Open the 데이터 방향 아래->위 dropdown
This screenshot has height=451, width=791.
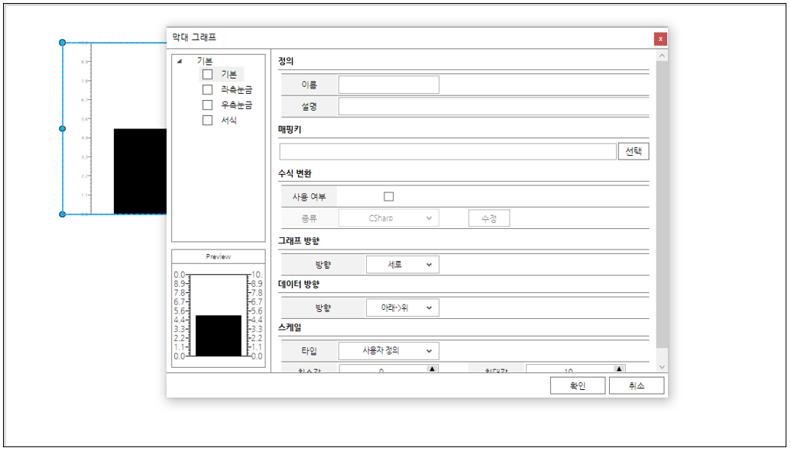pyautogui.click(x=403, y=308)
